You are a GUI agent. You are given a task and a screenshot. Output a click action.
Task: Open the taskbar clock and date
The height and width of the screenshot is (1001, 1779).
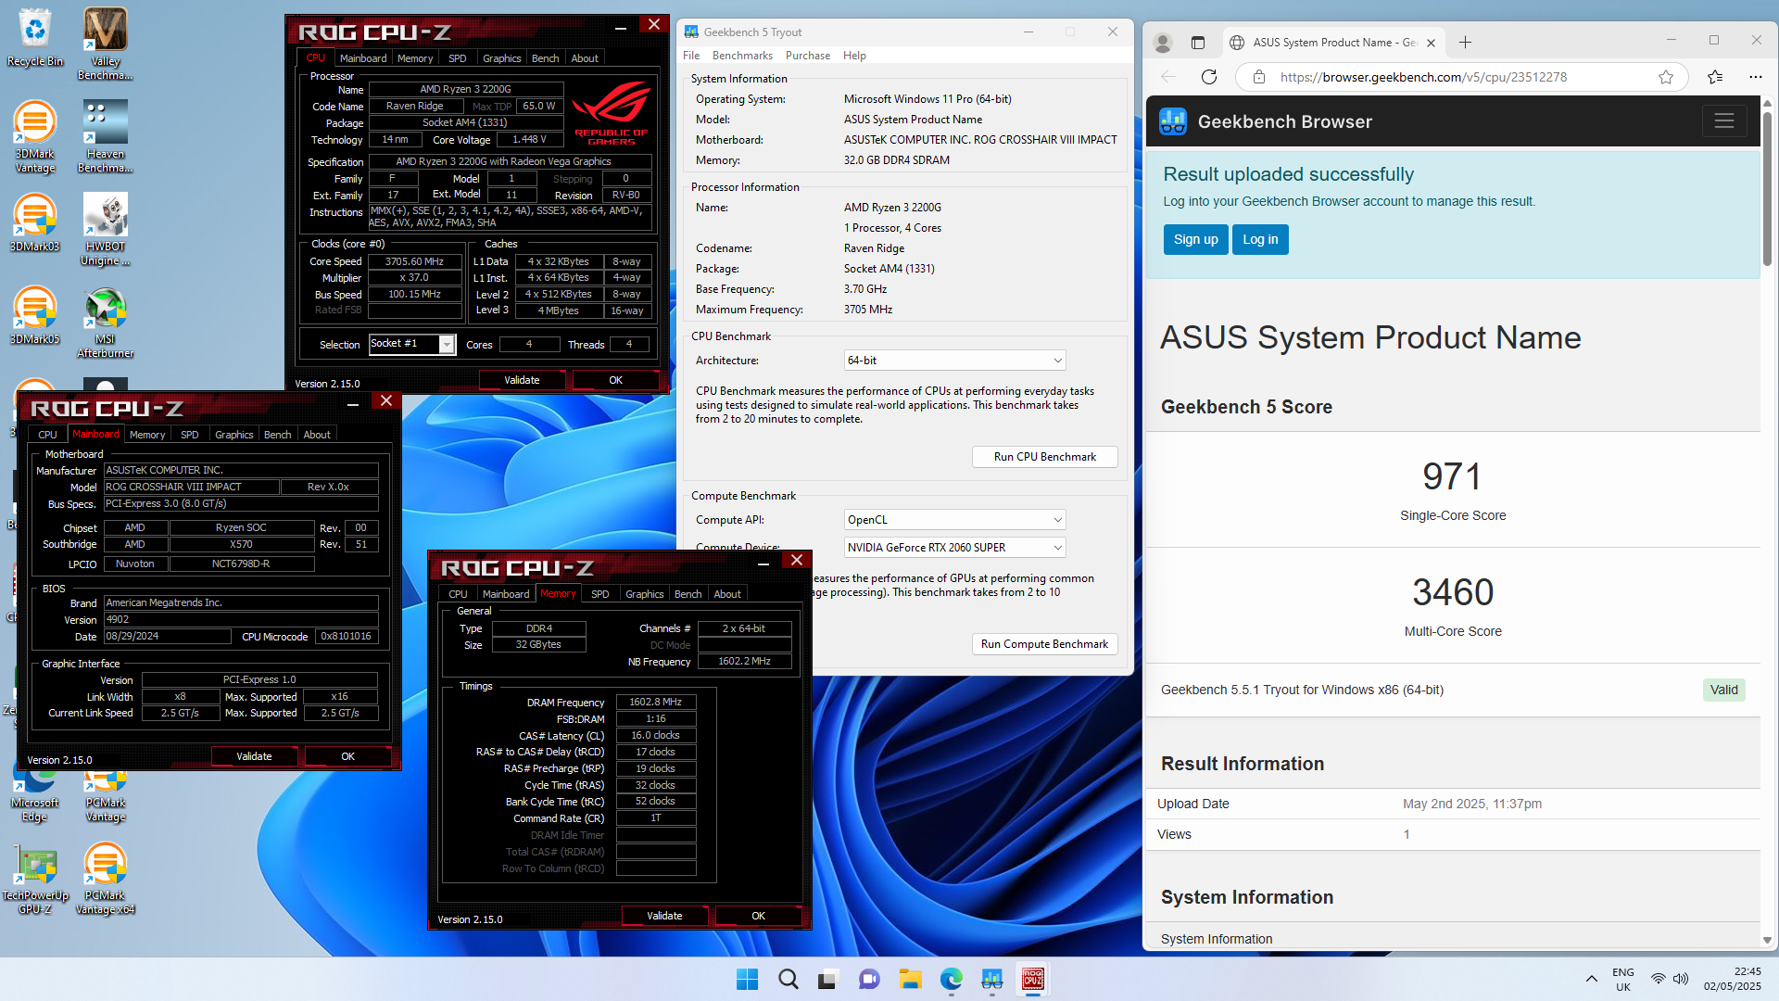(x=1732, y=979)
